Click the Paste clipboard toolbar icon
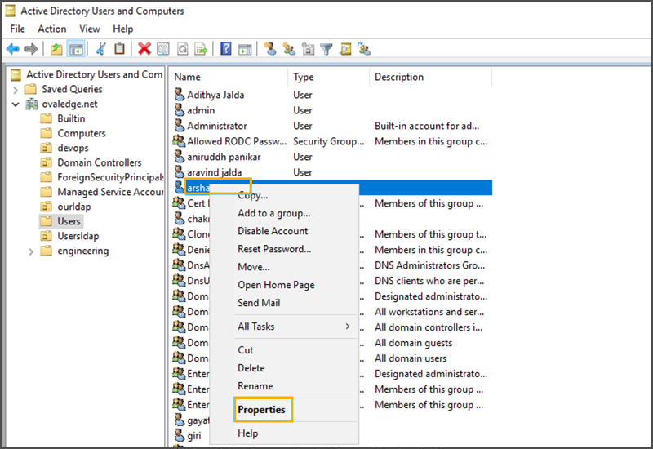Screen dimensions: 653x449 click(x=119, y=49)
